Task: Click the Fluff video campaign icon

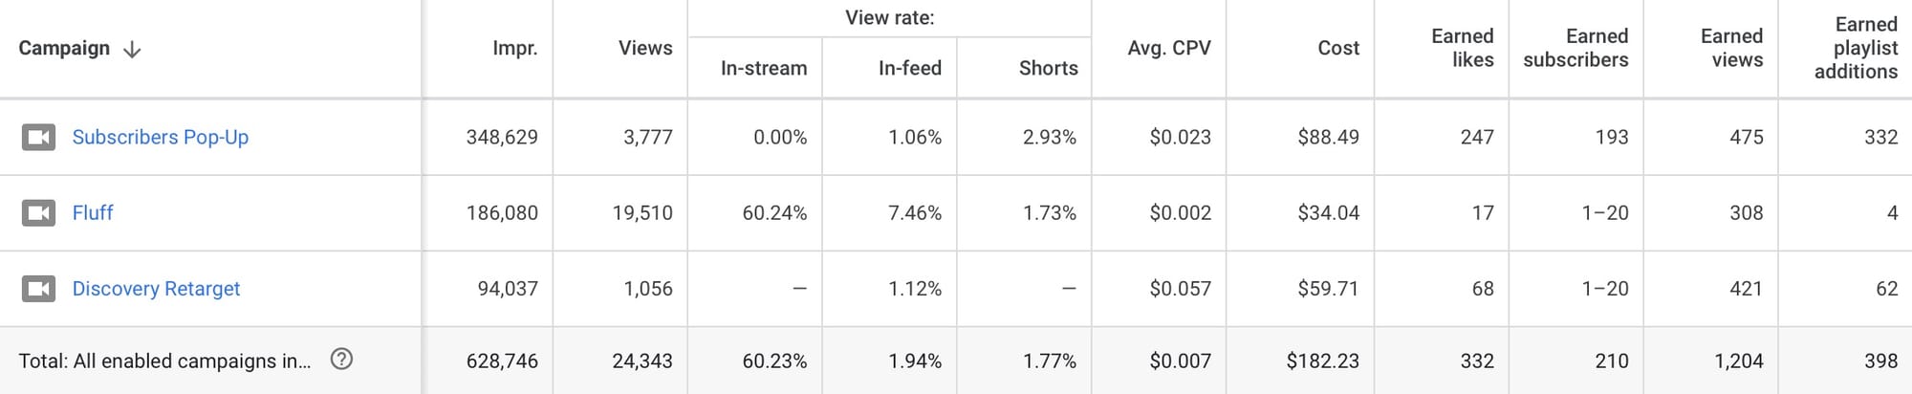Action: pos(38,212)
